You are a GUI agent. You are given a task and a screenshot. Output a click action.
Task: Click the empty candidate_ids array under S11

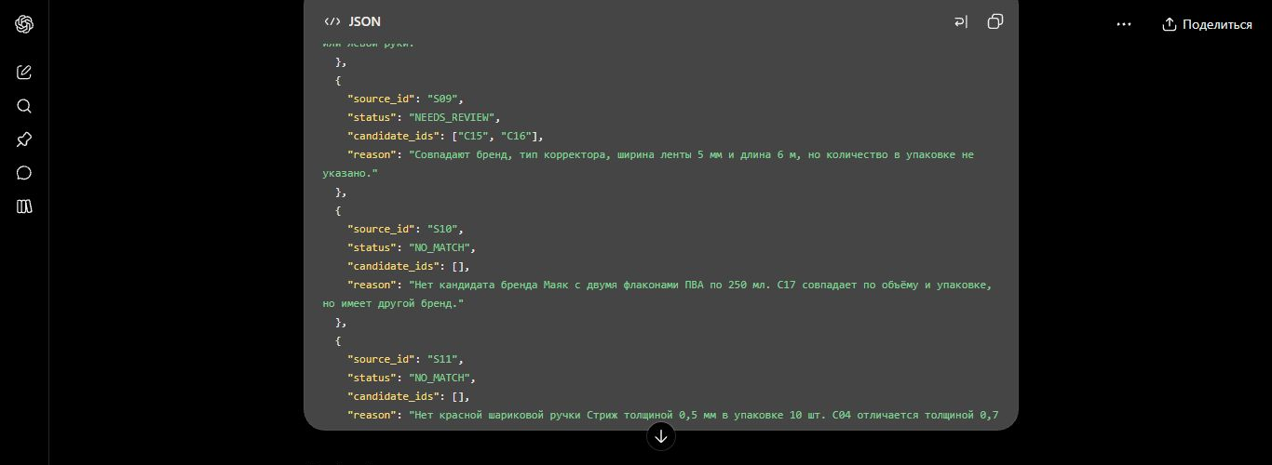pyautogui.click(x=457, y=396)
